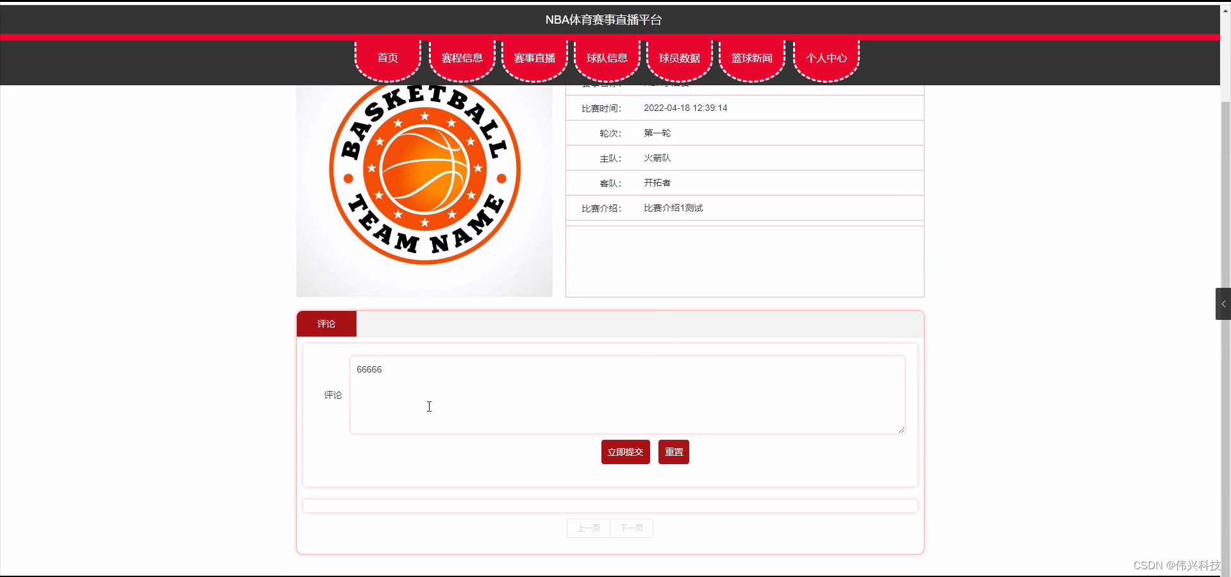Open the 个人中心 navigation item
Image resolution: width=1231 pixels, height=577 pixels.
826,58
